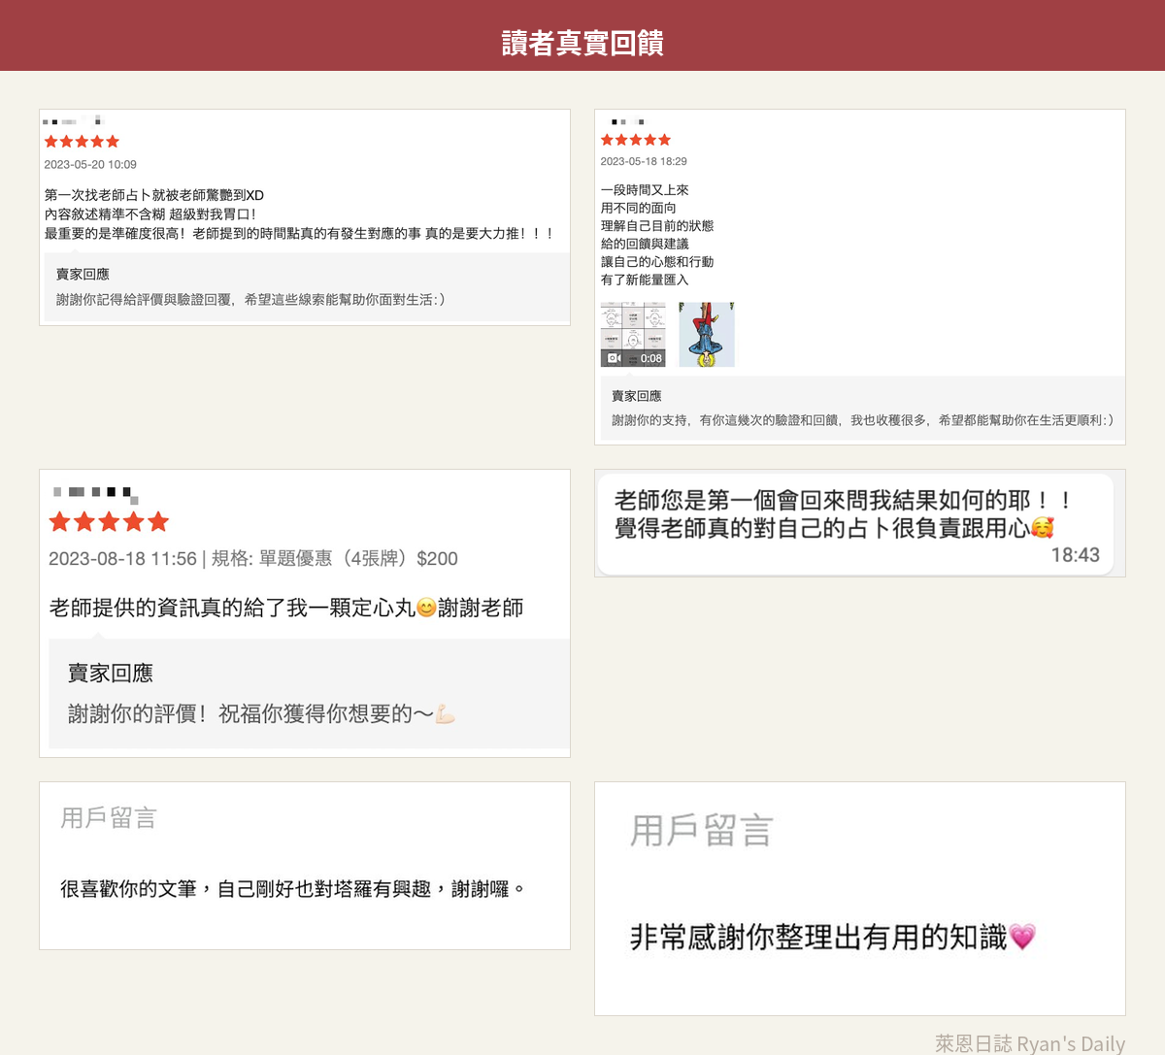Click the 萊恩日誌 Ryan's Daily watermark
1165x1055 pixels.
pos(1029,1043)
